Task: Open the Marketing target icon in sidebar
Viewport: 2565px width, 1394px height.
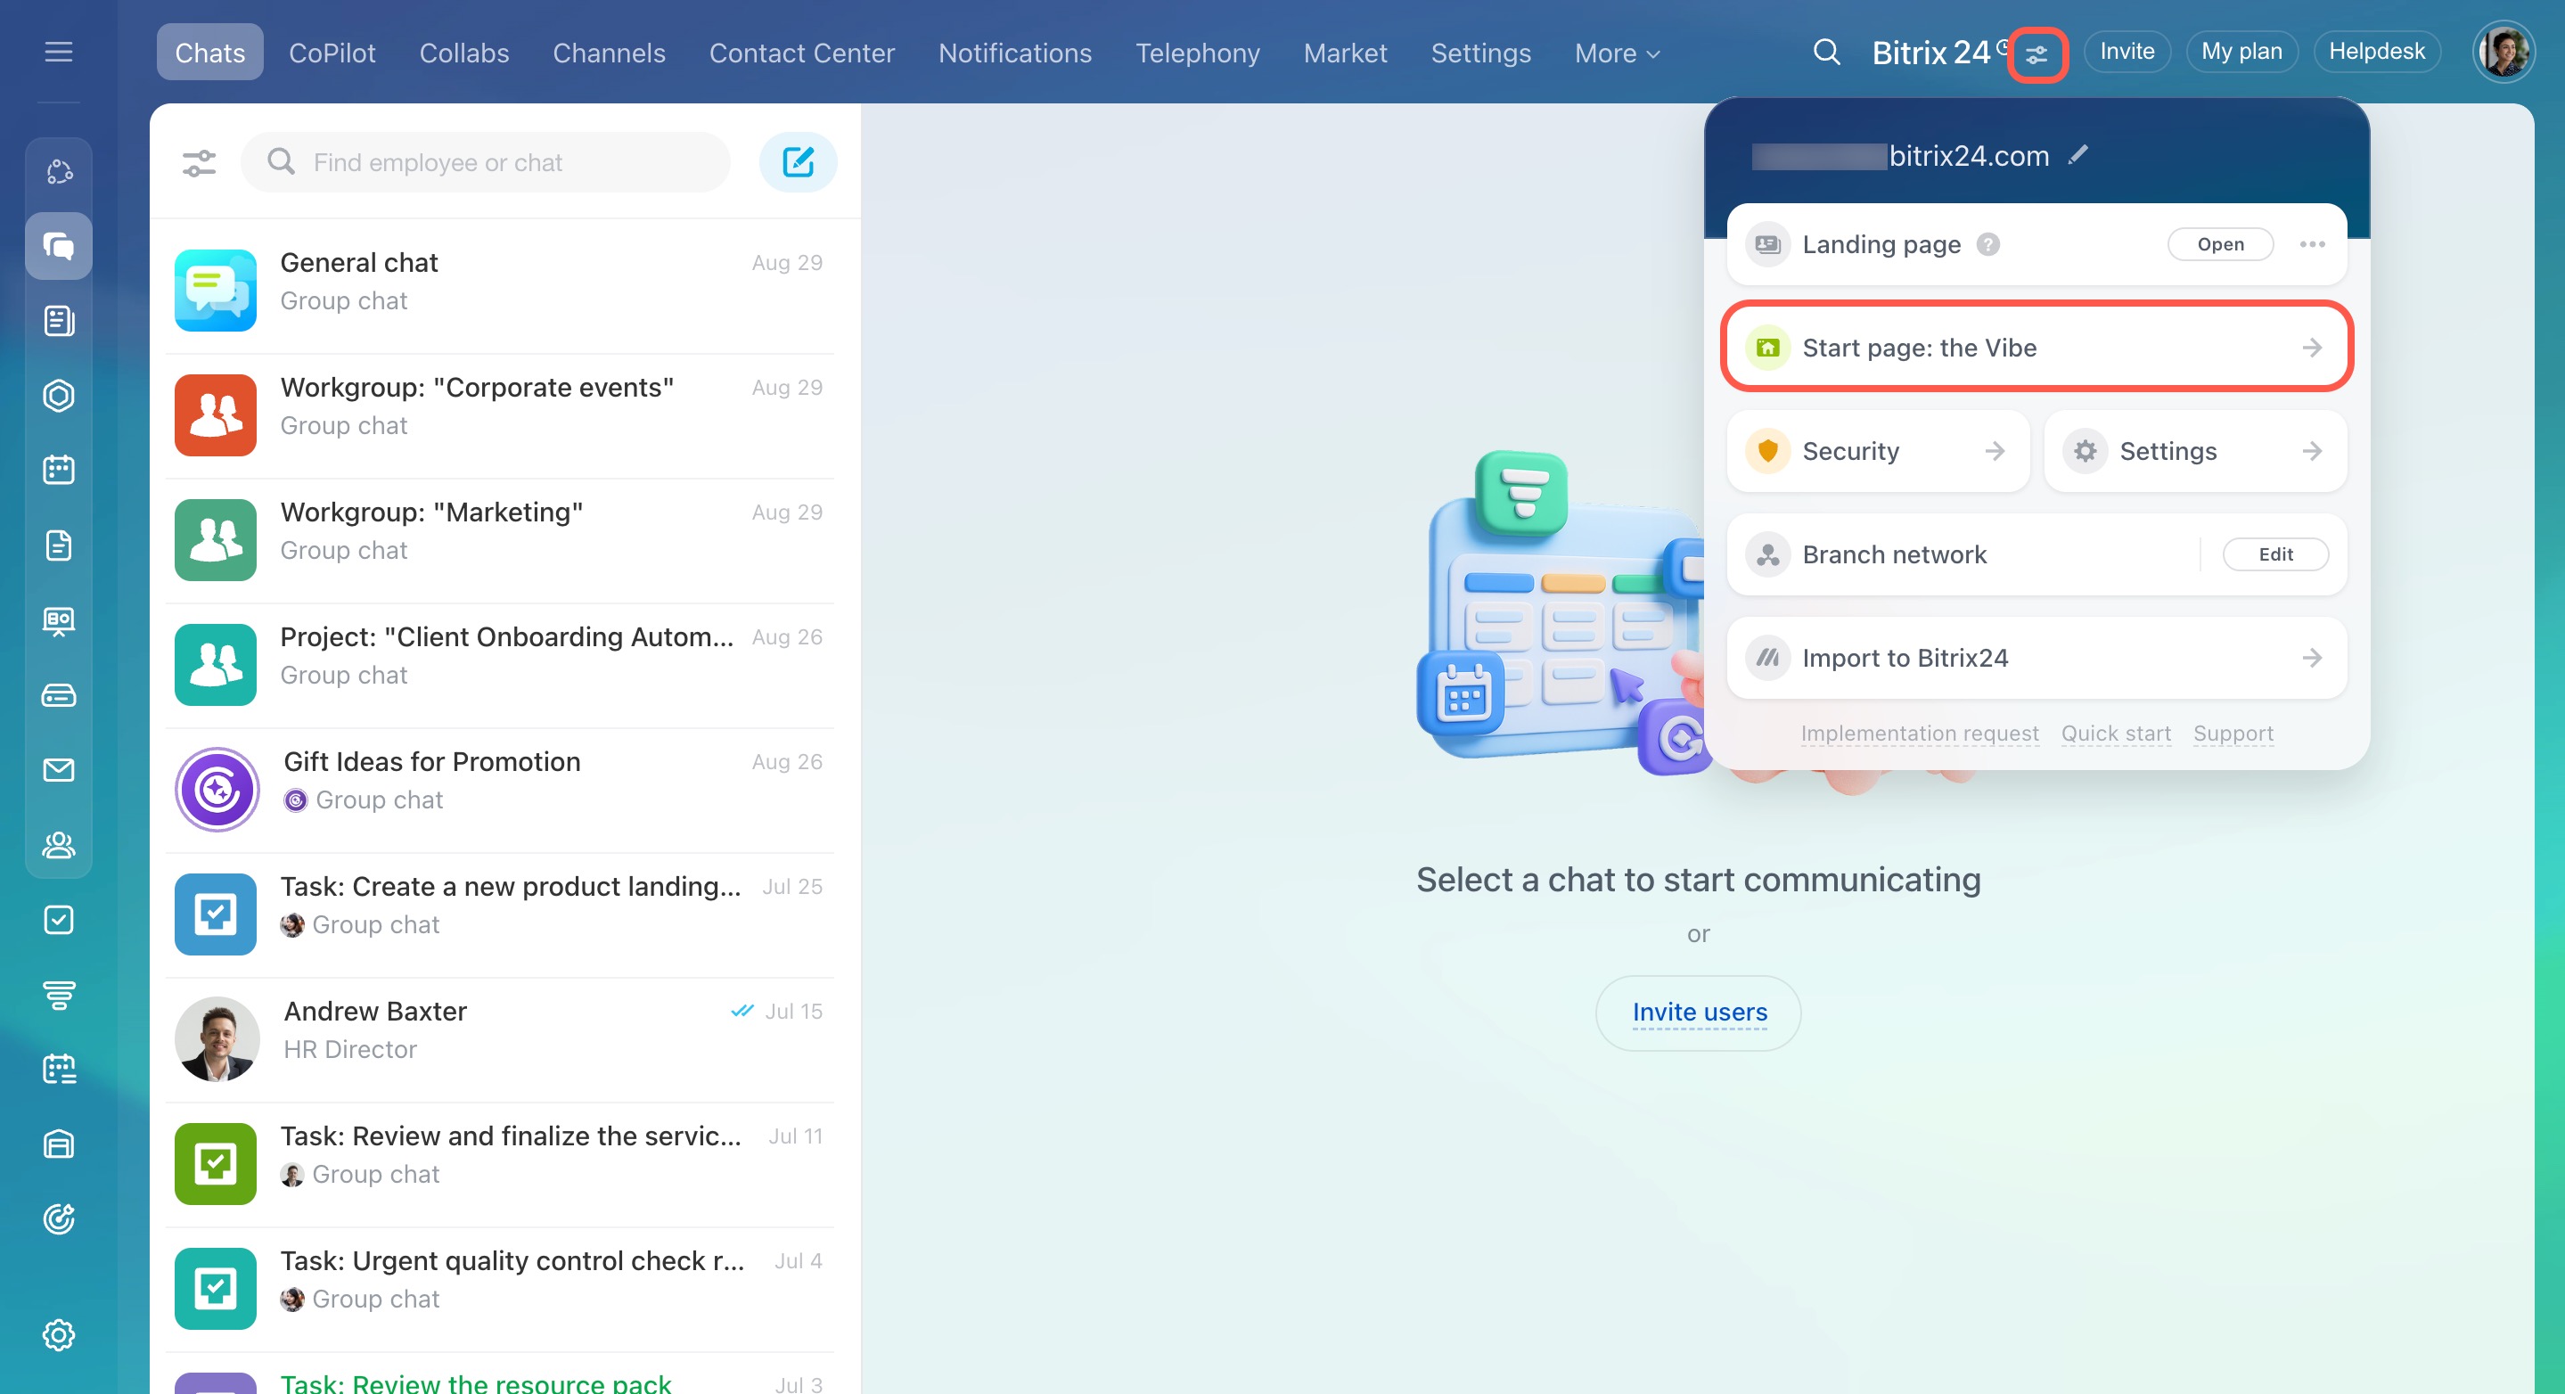Action: (x=59, y=1218)
